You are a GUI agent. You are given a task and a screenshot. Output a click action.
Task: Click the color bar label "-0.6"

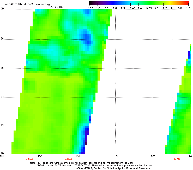click(x=114, y=8)
